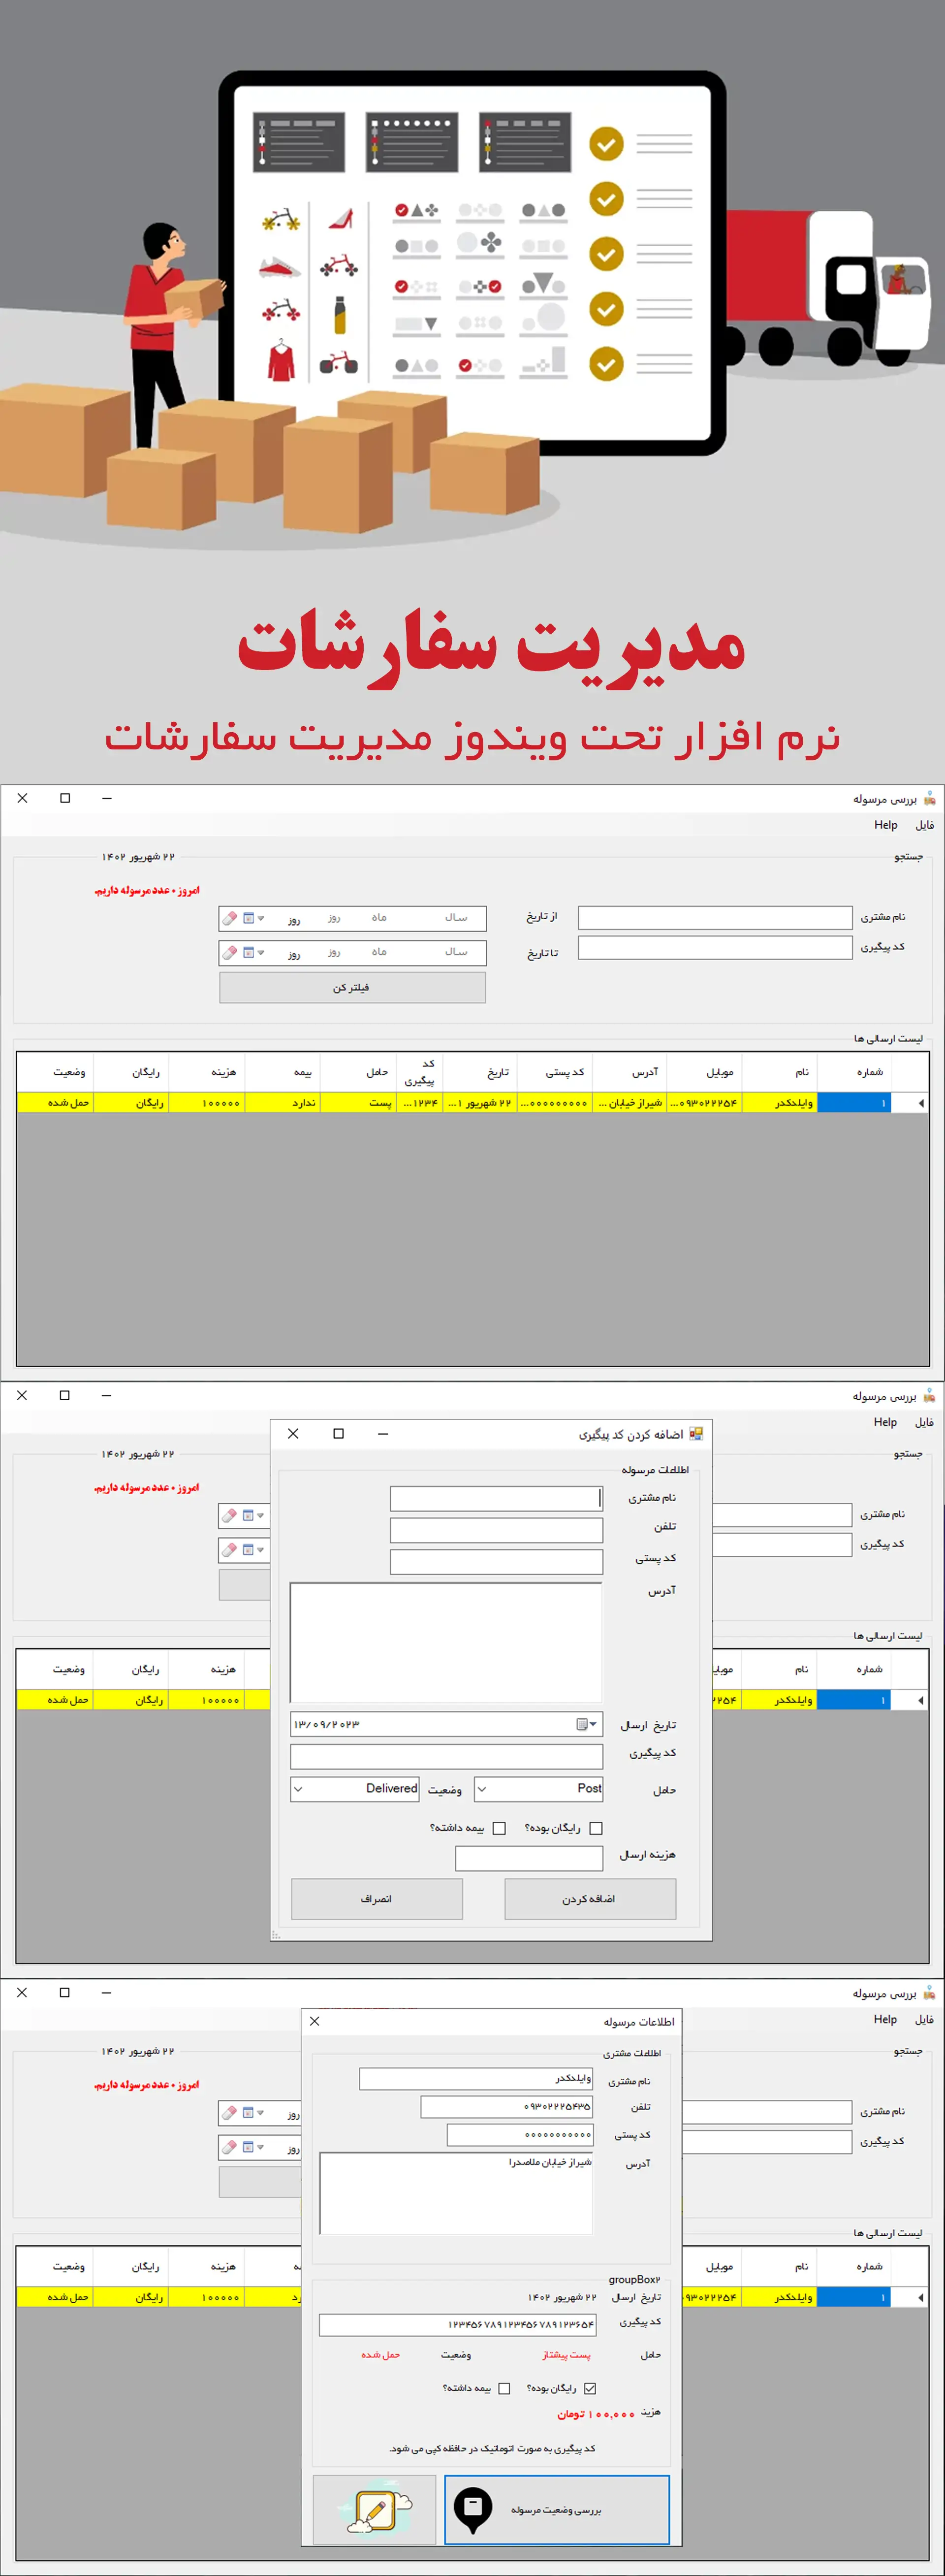
Task: Open Help menu in the first window
Action: pyautogui.click(x=886, y=825)
